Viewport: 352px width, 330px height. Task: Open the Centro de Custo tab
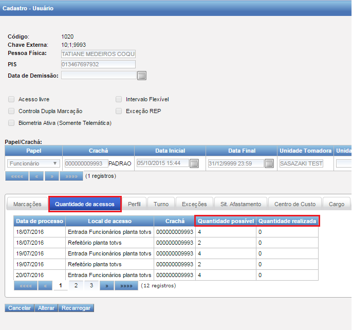(295, 204)
